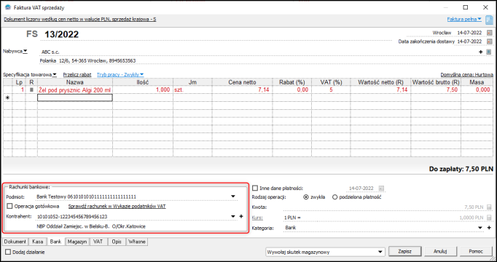Select cell Żel pod prysznic Algi 200 ml
This screenshot has width=497, height=262.
(x=75, y=90)
